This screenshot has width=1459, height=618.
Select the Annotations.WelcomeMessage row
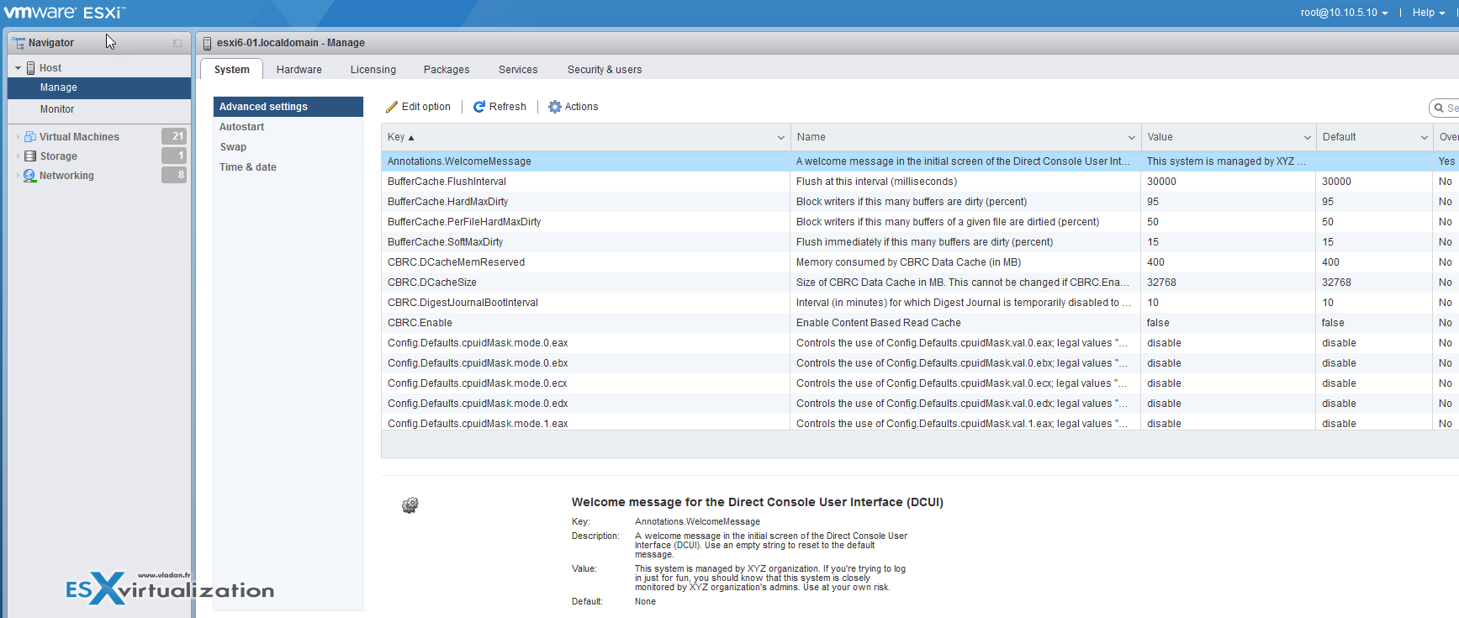pyautogui.click(x=920, y=161)
